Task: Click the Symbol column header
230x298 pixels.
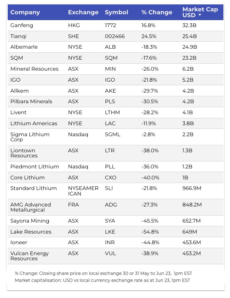Action: pos(116,12)
